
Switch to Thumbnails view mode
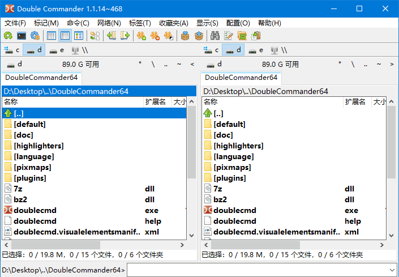(79, 36)
